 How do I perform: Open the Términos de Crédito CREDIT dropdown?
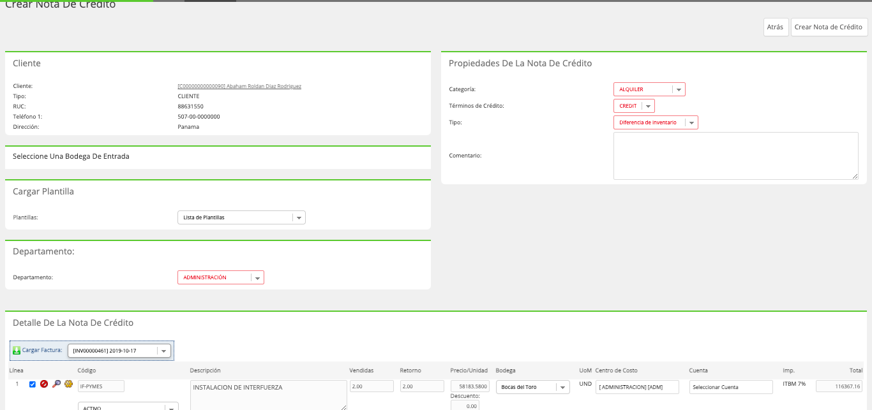(634, 106)
